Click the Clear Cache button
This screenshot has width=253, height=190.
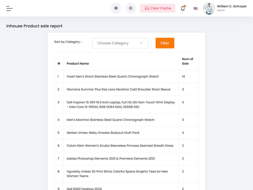click(158, 8)
